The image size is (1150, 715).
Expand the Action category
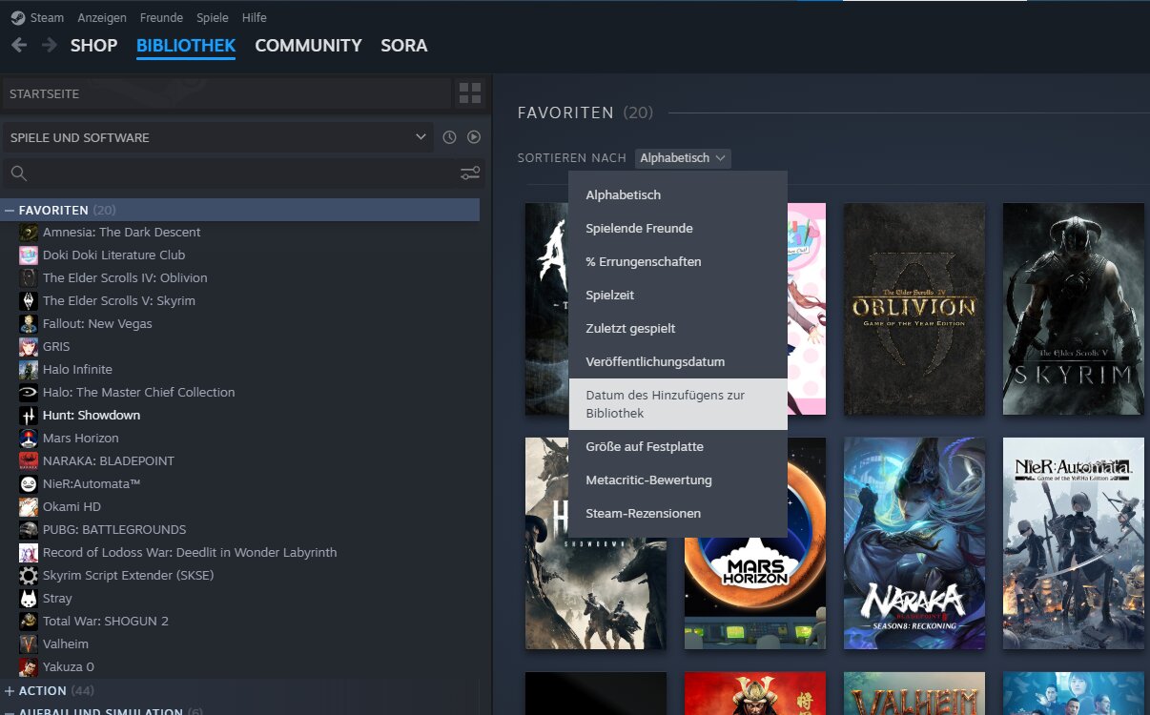pyautogui.click(x=10, y=690)
